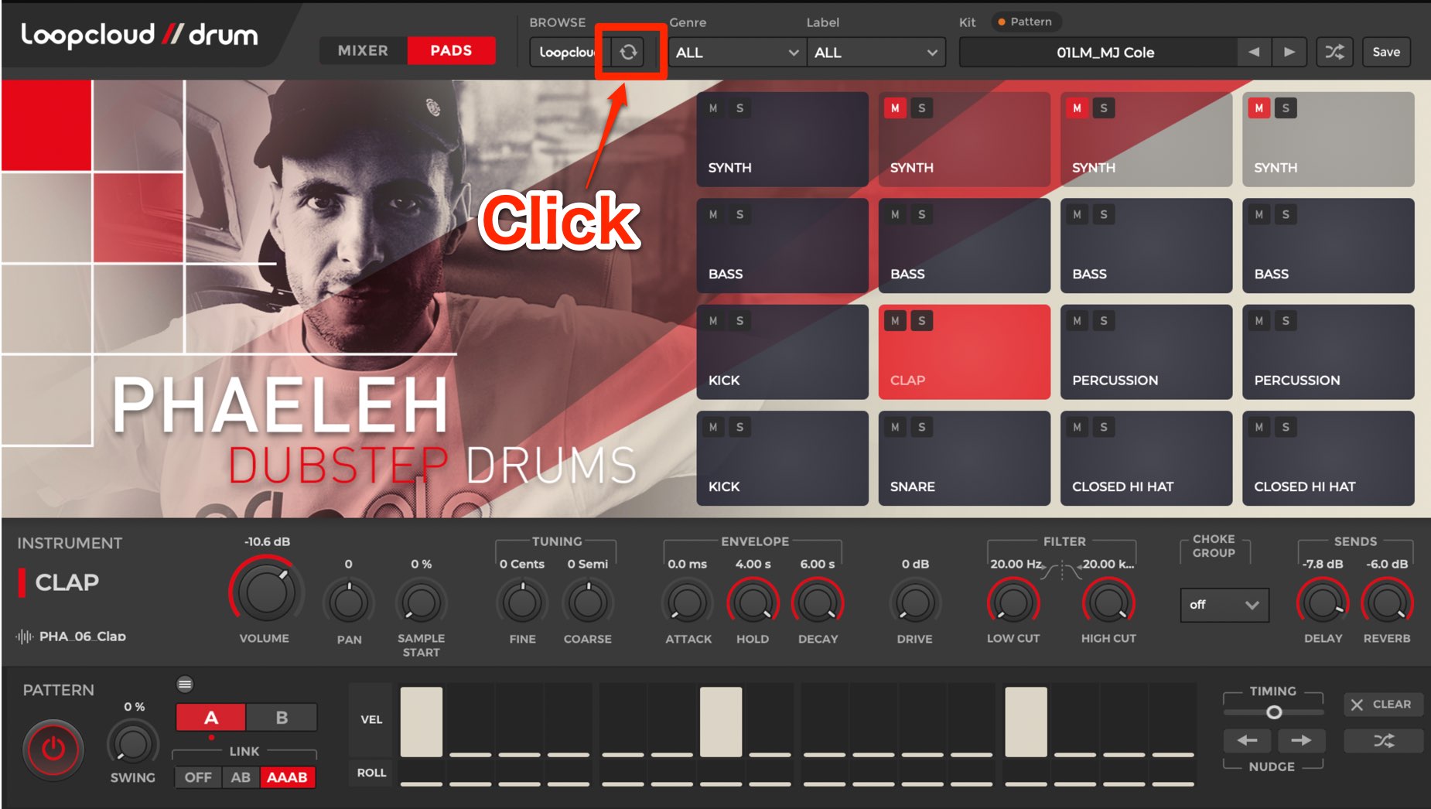Randomize the kit with shuffle icon
The image size is (1431, 809).
[x=1334, y=52]
